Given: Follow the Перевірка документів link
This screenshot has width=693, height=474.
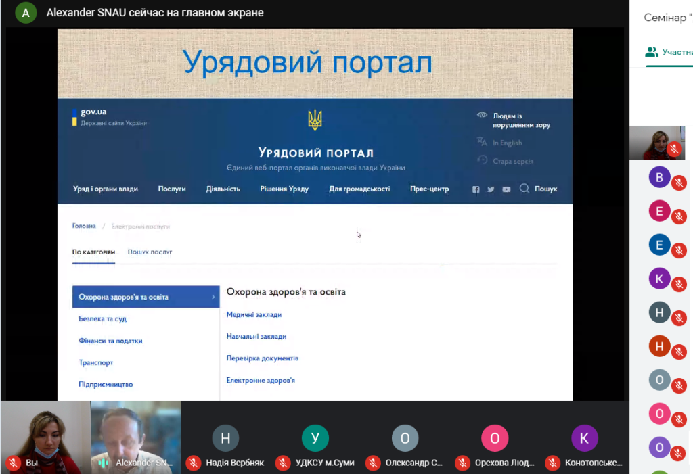Looking at the screenshot, I should [262, 358].
